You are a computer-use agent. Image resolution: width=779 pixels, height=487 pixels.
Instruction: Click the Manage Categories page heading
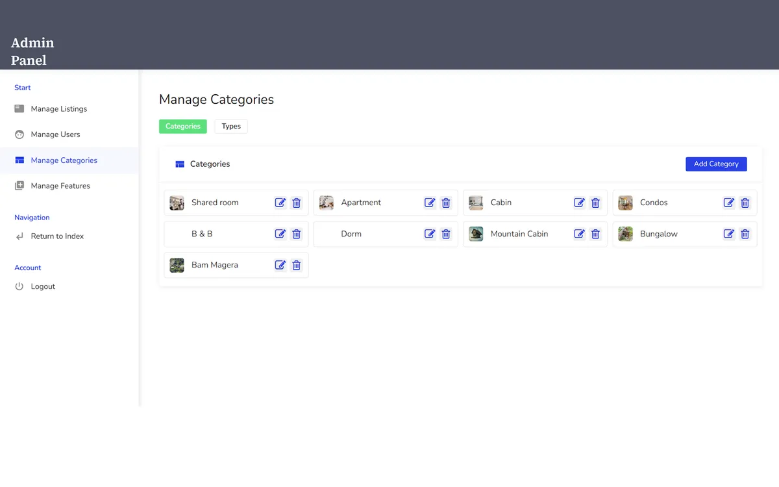216,99
